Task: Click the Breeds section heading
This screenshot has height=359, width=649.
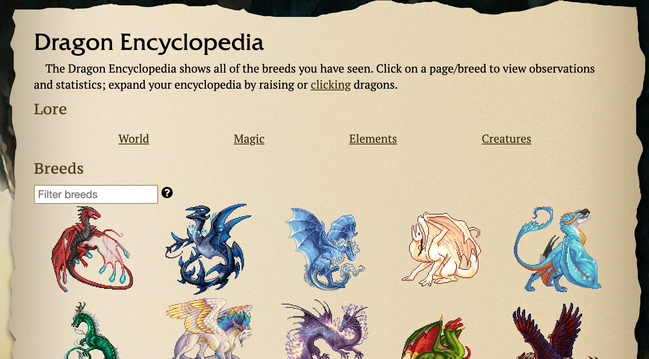Action: click(x=59, y=168)
